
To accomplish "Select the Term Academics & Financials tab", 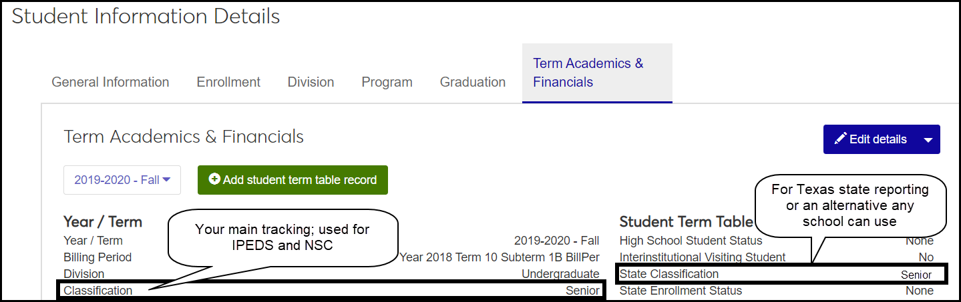I will (x=588, y=73).
